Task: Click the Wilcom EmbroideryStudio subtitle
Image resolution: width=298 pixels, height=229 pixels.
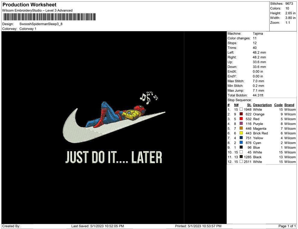Action: click(x=37, y=11)
